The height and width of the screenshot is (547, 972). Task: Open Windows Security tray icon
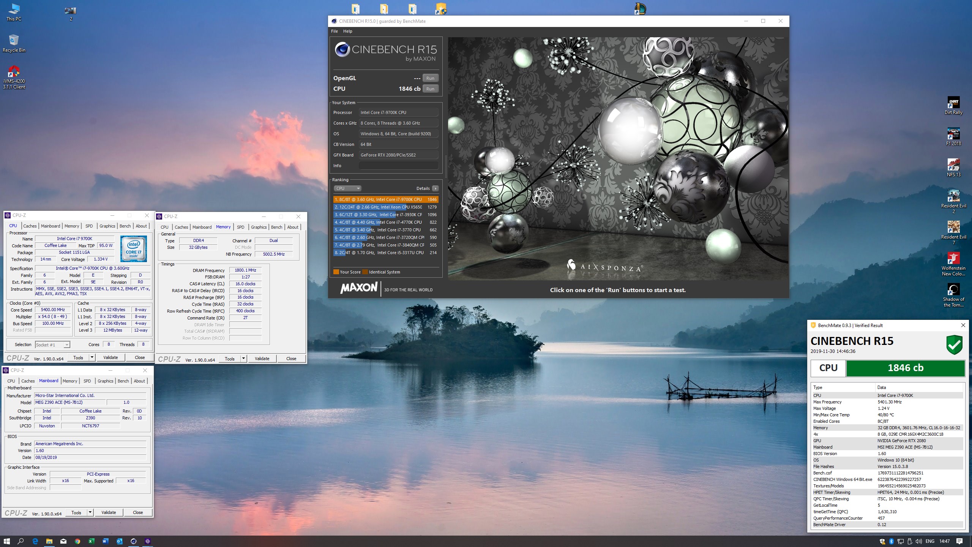882,541
